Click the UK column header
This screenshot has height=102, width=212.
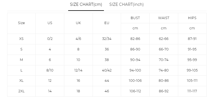(x=78, y=23)
